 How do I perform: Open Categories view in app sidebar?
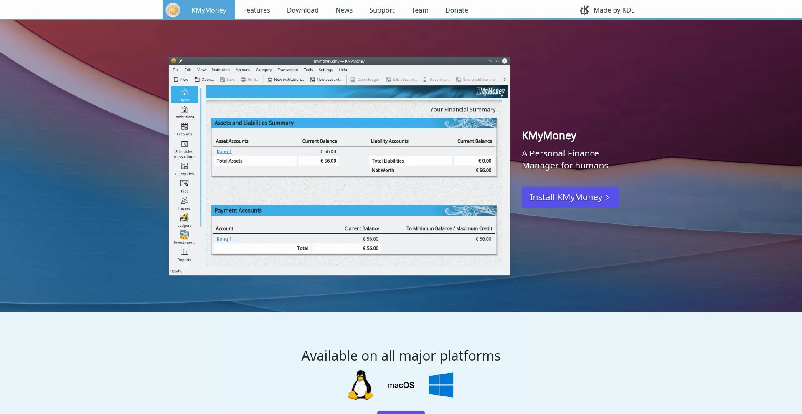pyautogui.click(x=184, y=169)
